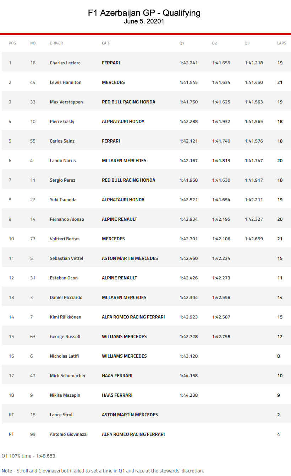
Task: Click the F1 Azerbaijan GP Qualifying title
Action: pos(144,13)
